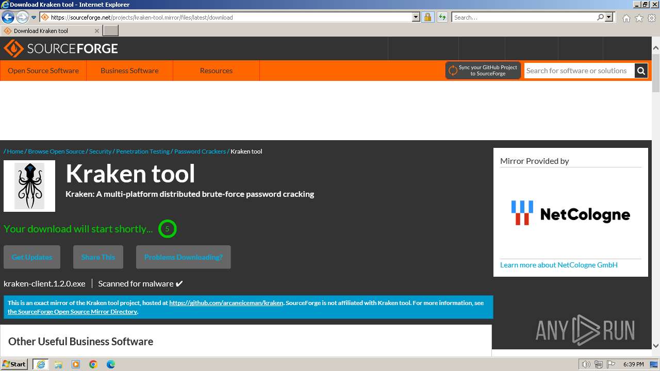Open the Business Software menu

click(129, 71)
